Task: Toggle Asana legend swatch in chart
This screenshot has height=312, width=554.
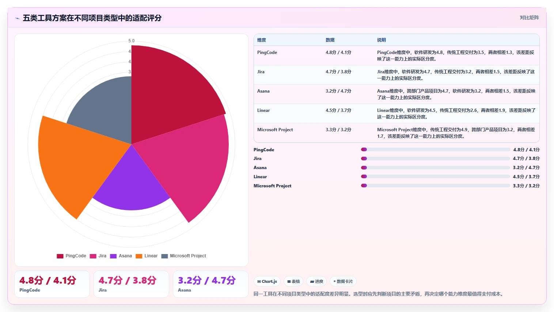Action: (113, 256)
